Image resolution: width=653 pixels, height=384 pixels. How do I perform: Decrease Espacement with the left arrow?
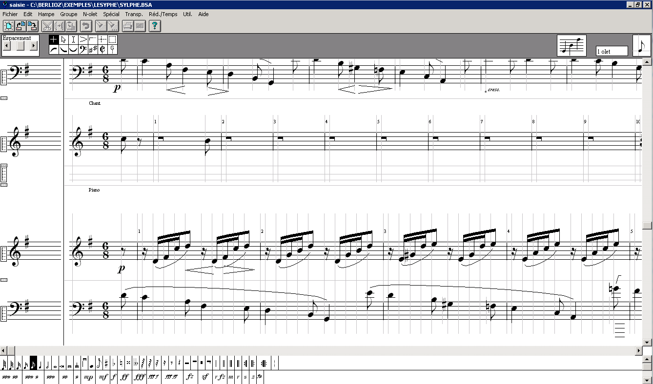(x=6, y=46)
